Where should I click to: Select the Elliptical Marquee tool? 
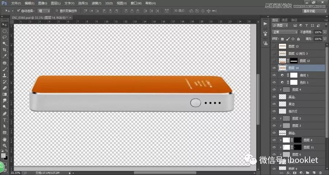pyautogui.click(x=4, y=31)
